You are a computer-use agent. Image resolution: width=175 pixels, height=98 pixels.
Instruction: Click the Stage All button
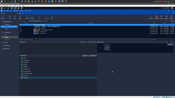click(x=85, y=56)
